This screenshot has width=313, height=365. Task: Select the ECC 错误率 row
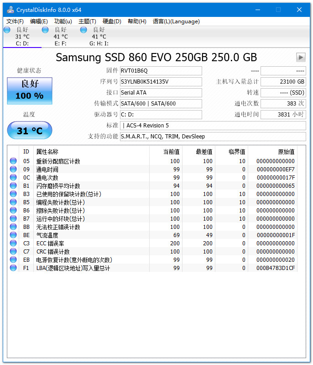pos(153,243)
